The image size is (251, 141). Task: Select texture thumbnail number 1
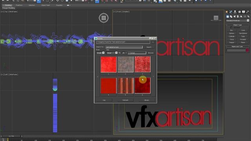[x=108, y=64]
